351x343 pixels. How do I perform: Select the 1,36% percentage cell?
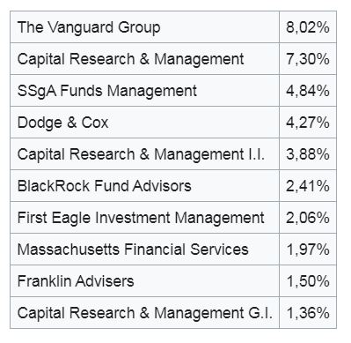tap(308, 313)
